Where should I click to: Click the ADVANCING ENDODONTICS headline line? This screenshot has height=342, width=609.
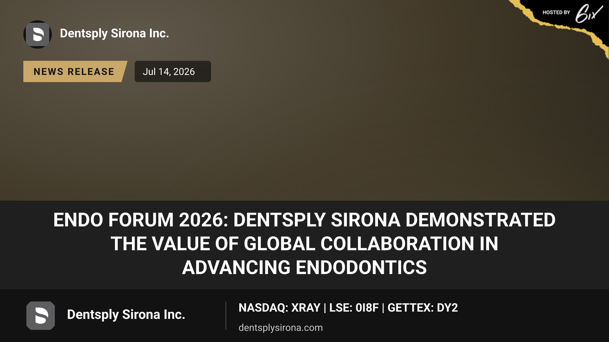click(x=304, y=267)
